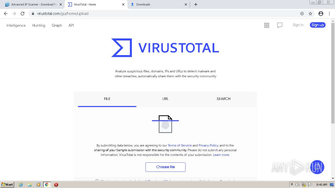Screen dimensions: 335x188
Task: Reload the VirusTotal page
Action: pos(23,14)
